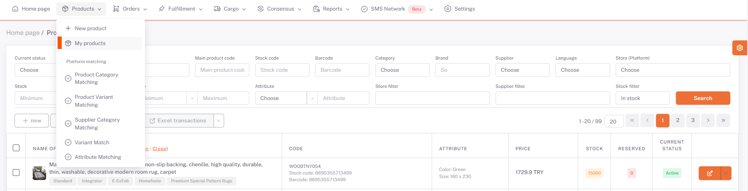The width and height of the screenshot is (748, 191).
Task: Toggle the select-all checkbox in table header
Action: point(16,148)
